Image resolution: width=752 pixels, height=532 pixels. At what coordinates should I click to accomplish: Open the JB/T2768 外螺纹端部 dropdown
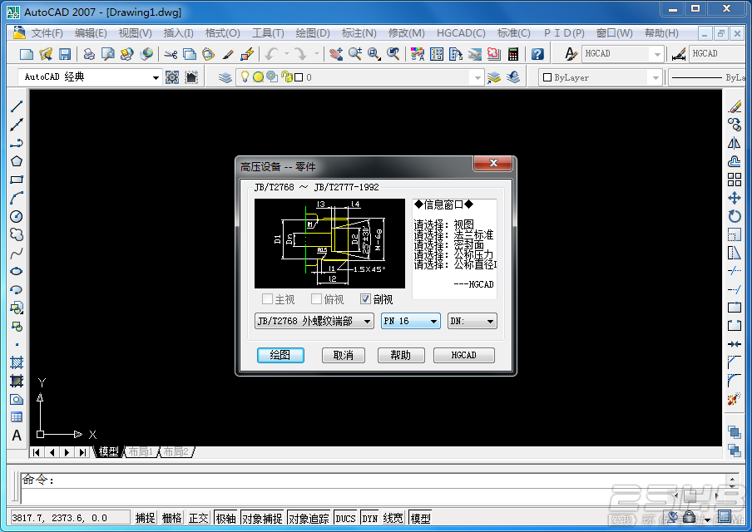[x=314, y=321]
